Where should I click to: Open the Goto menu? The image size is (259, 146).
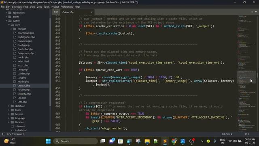(39, 7)
